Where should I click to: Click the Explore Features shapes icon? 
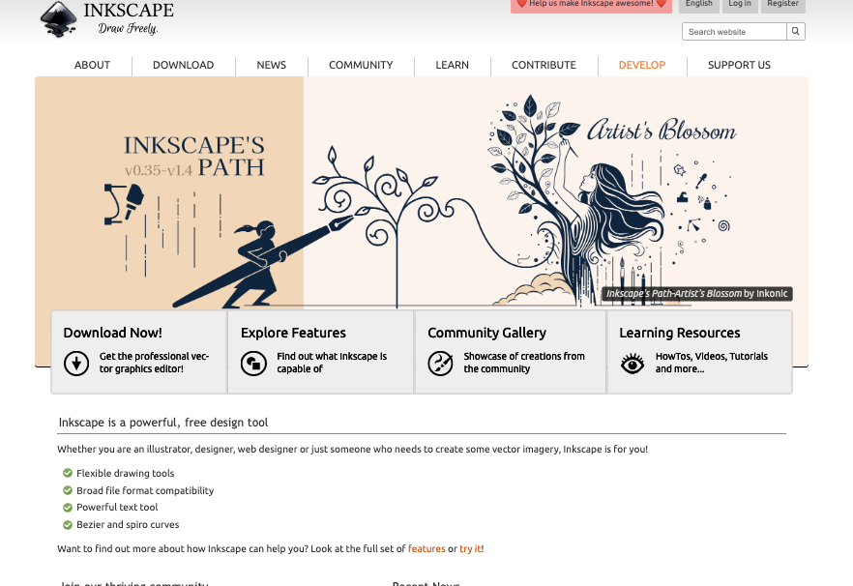point(253,363)
